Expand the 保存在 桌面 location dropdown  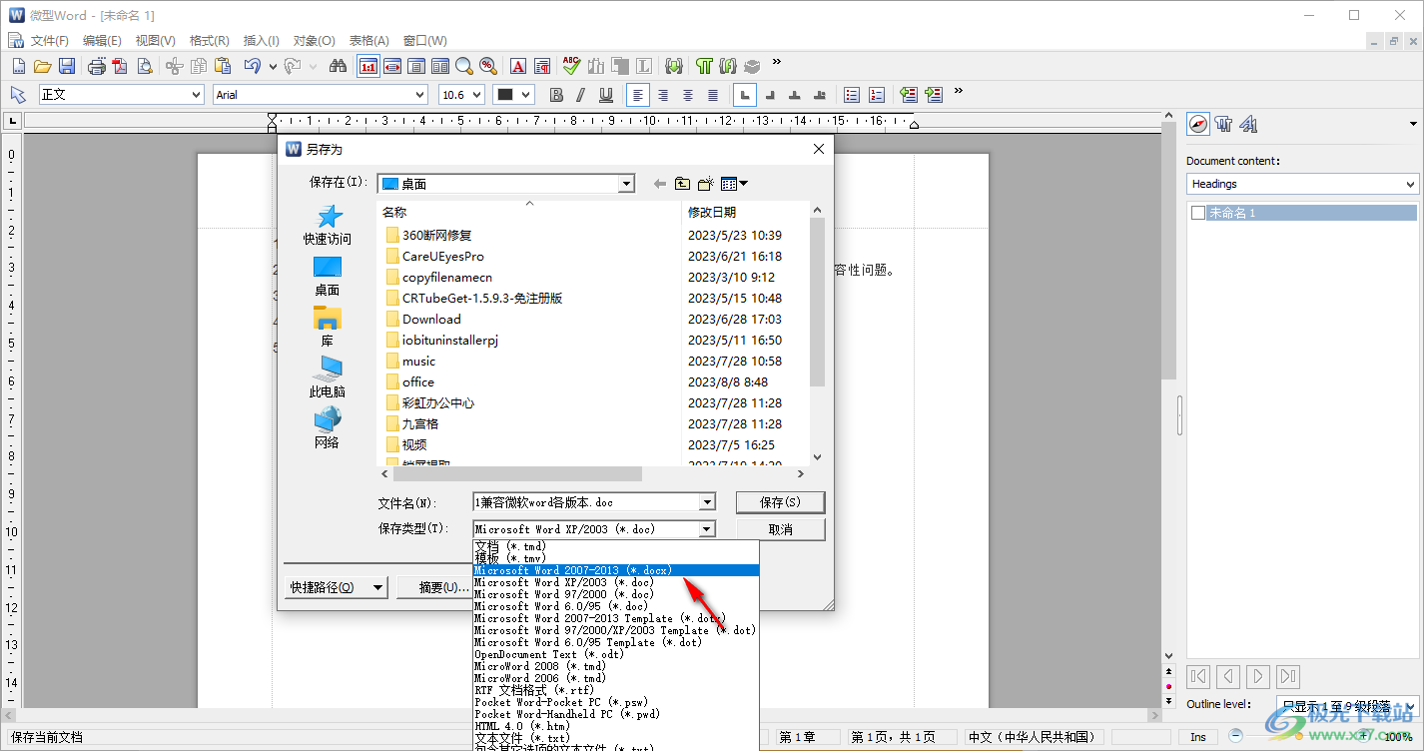point(626,184)
